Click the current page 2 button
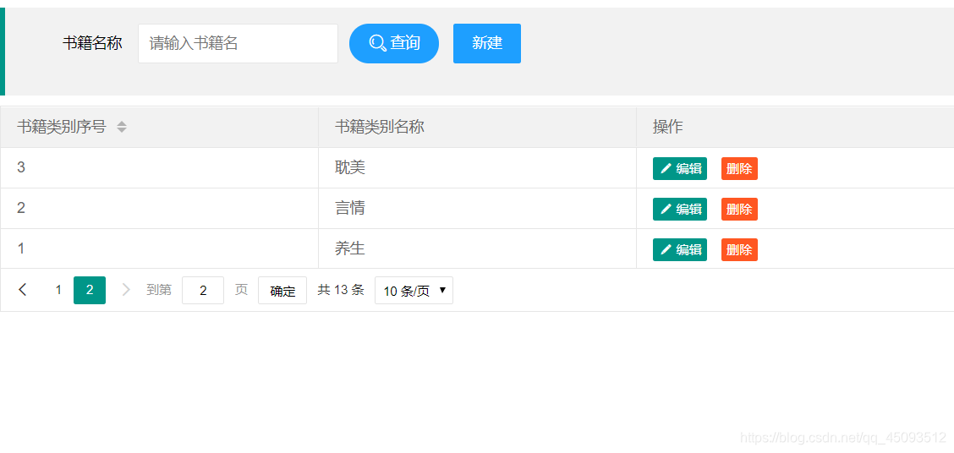 click(90, 290)
